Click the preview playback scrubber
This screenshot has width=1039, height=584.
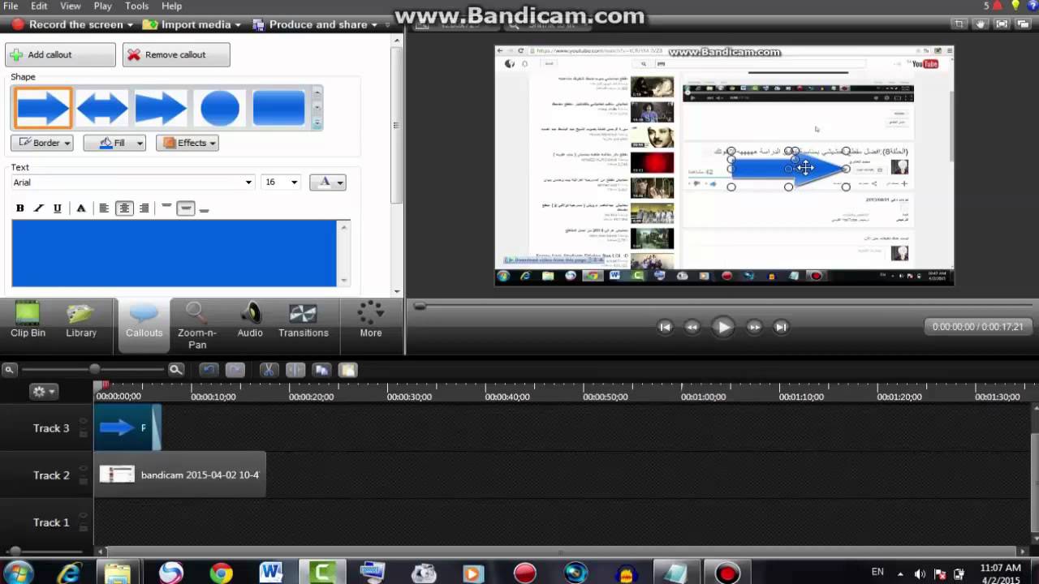(420, 306)
